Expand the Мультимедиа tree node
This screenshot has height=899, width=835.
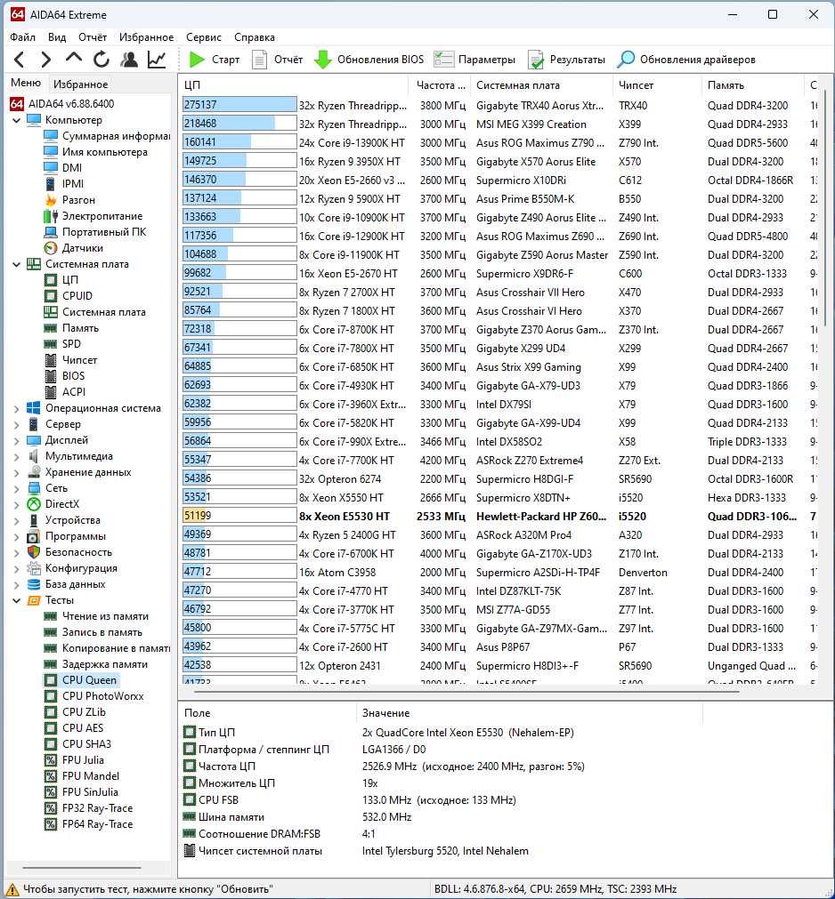16,457
